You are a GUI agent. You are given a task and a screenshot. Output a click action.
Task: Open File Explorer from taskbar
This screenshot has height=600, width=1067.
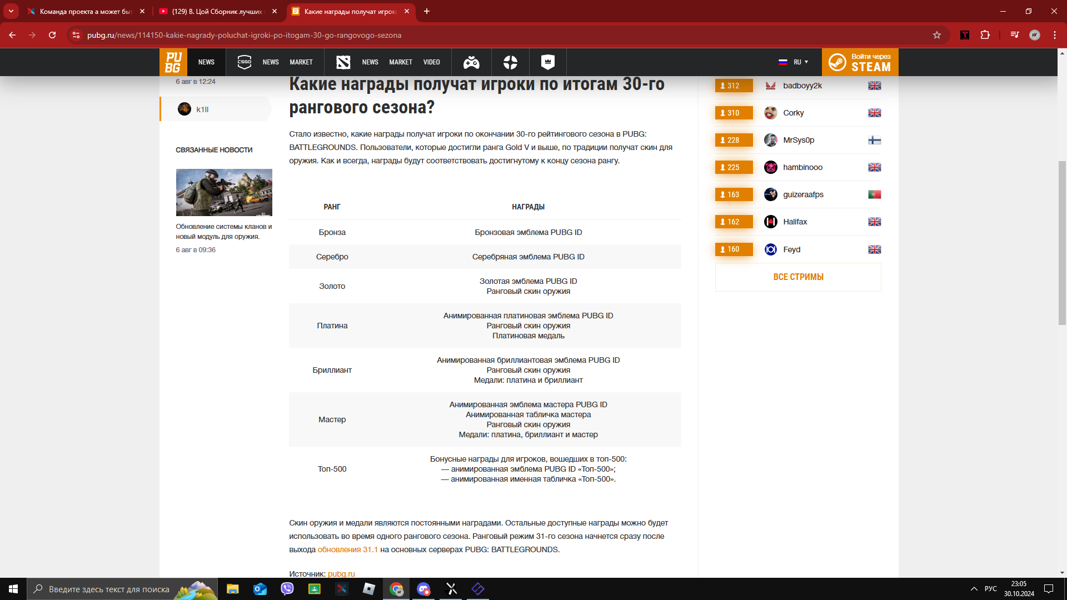[232, 589]
